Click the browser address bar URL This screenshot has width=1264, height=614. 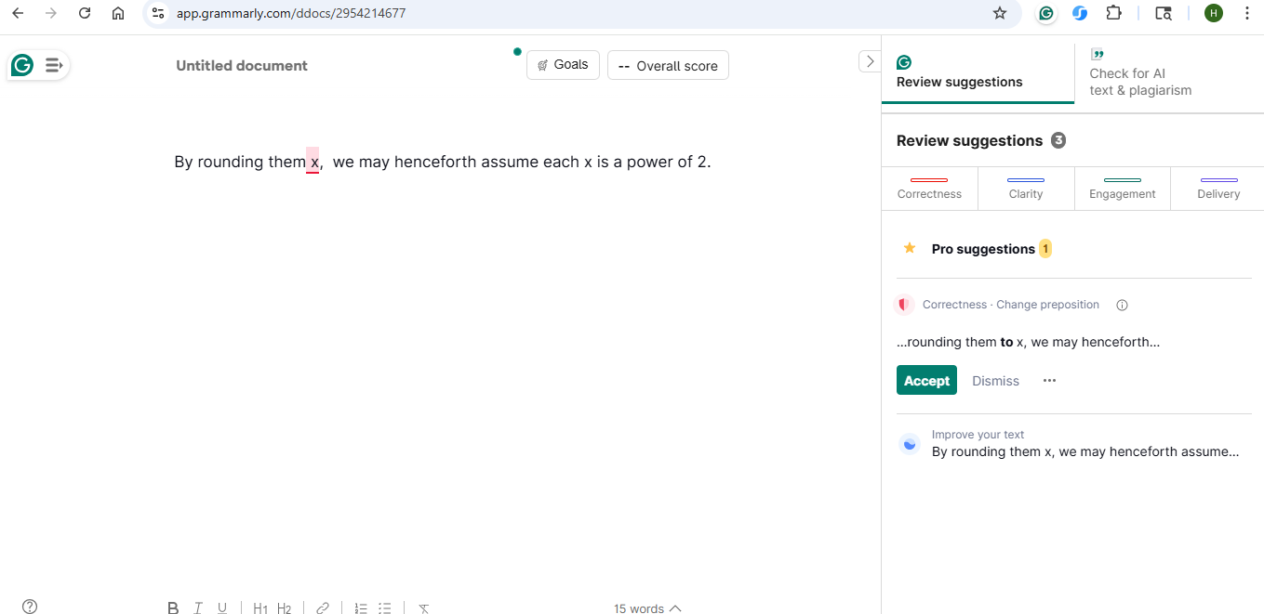click(291, 13)
